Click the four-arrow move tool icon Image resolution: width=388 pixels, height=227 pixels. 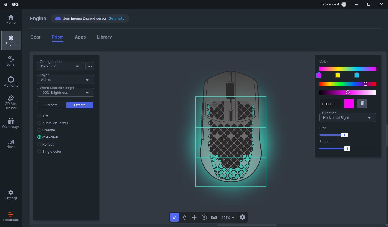(194, 217)
